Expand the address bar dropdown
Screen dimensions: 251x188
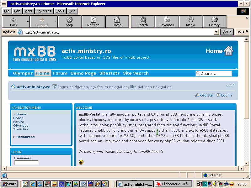click(x=216, y=32)
